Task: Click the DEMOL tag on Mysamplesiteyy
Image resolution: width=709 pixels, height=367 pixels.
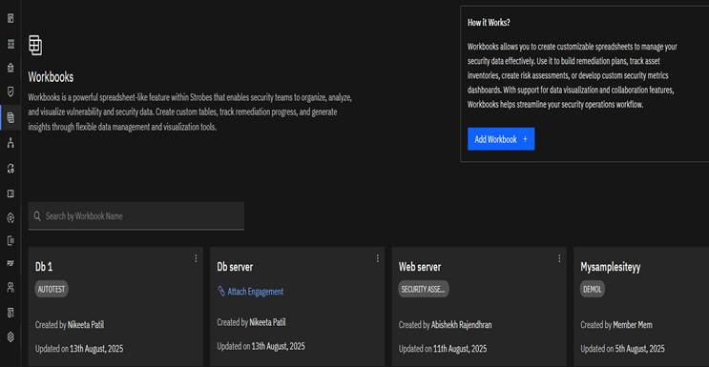Action: [x=593, y=289]
